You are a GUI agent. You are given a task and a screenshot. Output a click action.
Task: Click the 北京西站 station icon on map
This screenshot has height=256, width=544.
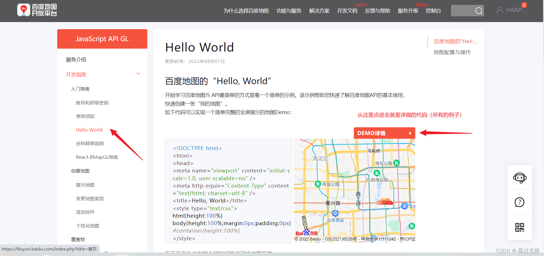click(335, 213)
